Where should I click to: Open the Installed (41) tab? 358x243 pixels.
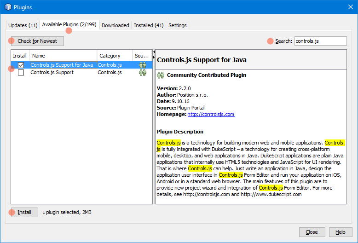(x=149, y=25)
